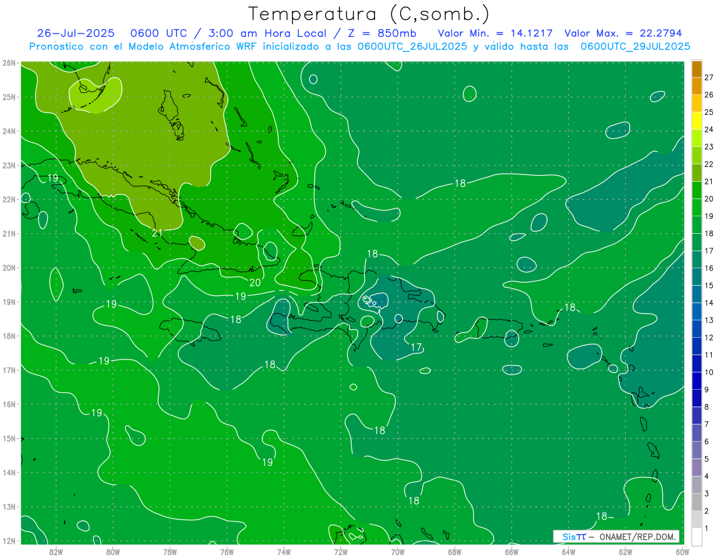Click the "0600 UTC / 3:00 am Hora Local" text
725x560 pixels.
[x=230, y=33]
